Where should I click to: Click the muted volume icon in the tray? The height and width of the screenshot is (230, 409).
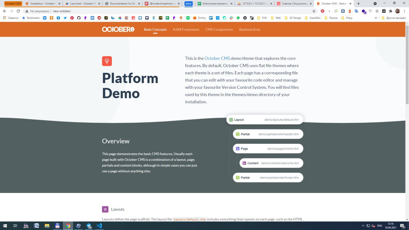point(373,226)
